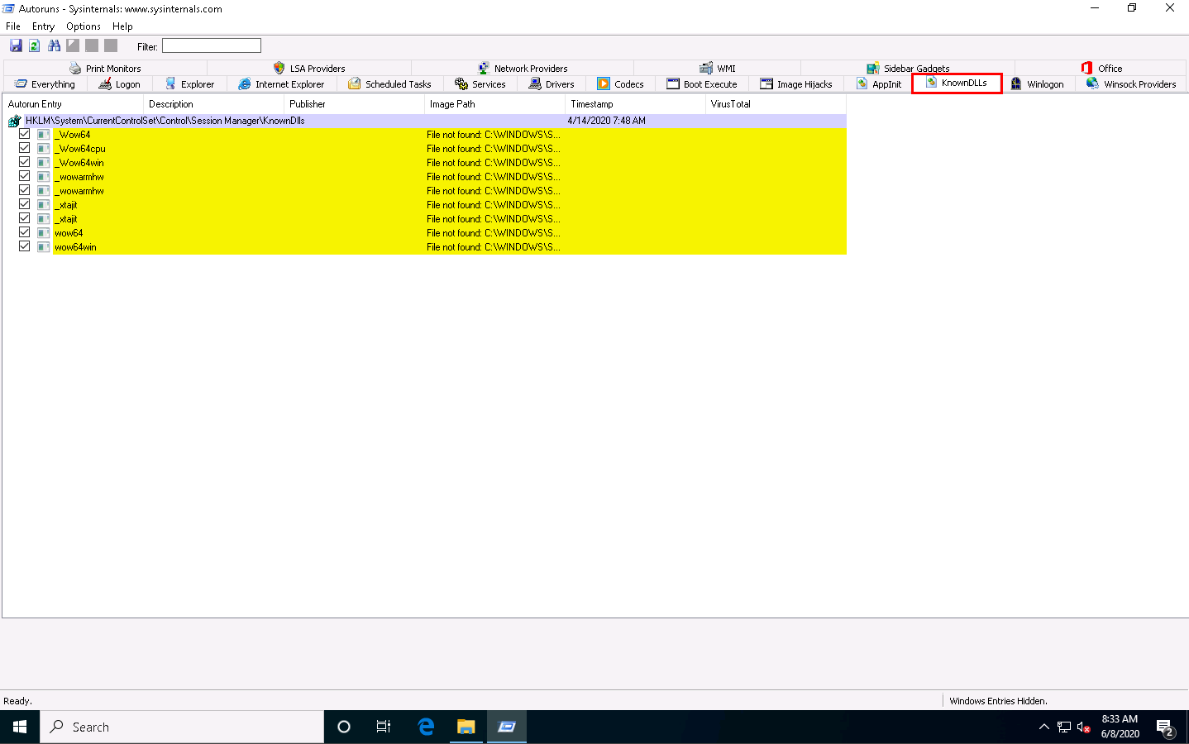Uncheck the wow64 entry checkbox

25,232
